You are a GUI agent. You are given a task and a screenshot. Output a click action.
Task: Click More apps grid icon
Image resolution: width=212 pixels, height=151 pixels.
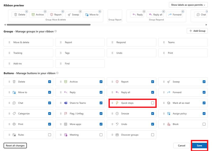coord(66,124)
